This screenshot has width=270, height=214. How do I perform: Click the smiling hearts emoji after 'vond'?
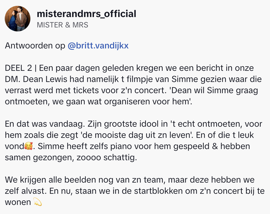[x=28, y=146]
